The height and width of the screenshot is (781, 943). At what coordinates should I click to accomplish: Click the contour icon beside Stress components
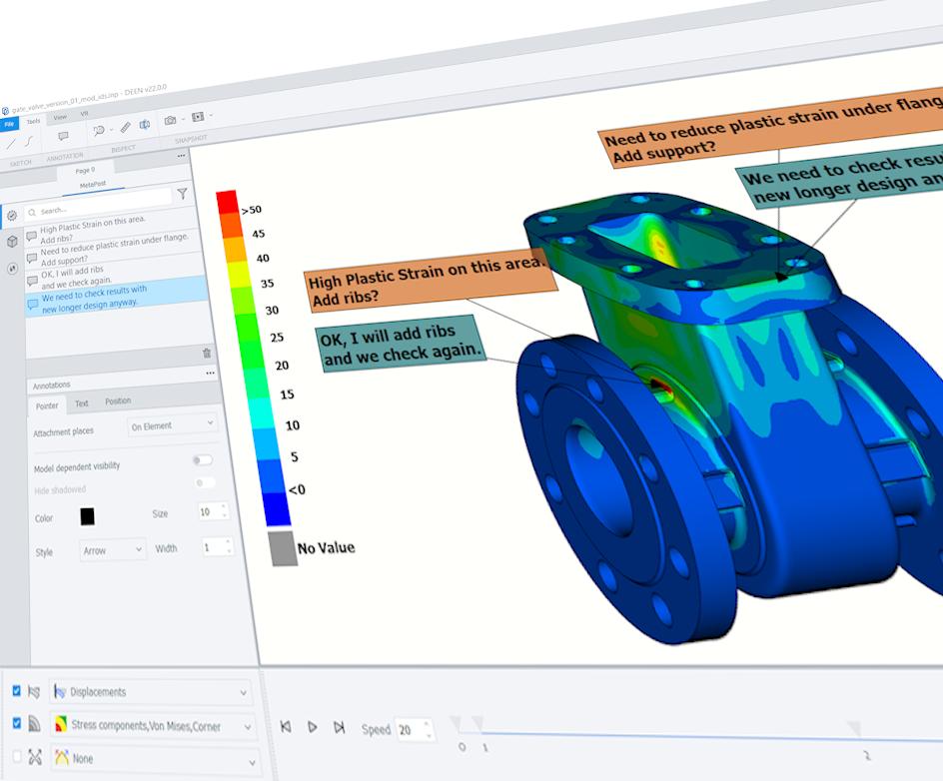(34, 724)
